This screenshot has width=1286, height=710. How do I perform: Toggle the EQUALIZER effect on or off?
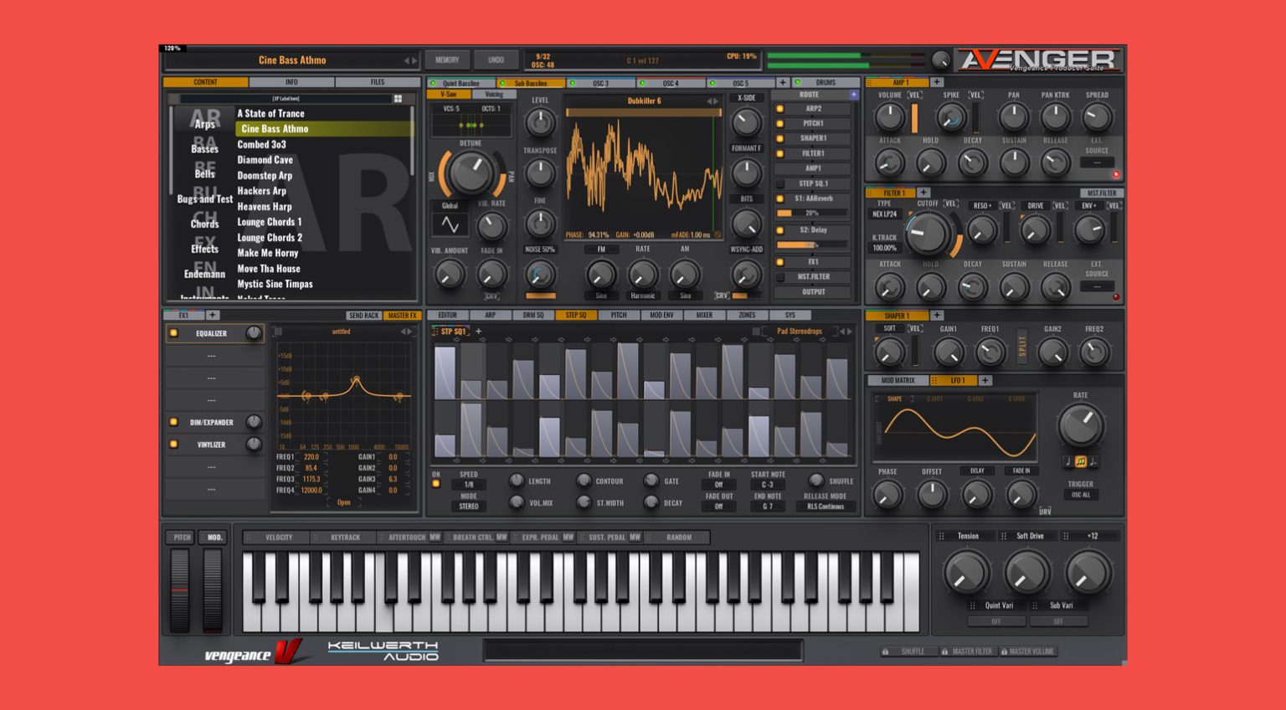pos(175,333)
